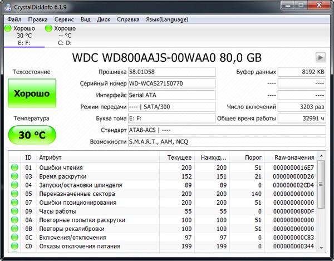Viewport: 334px width, 261px height.
Task: Open the Файл menu
Action: coord(14,19)
